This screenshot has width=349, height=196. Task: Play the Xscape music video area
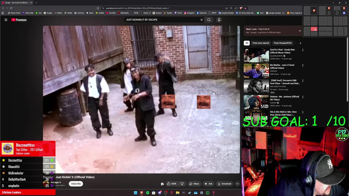141,99
